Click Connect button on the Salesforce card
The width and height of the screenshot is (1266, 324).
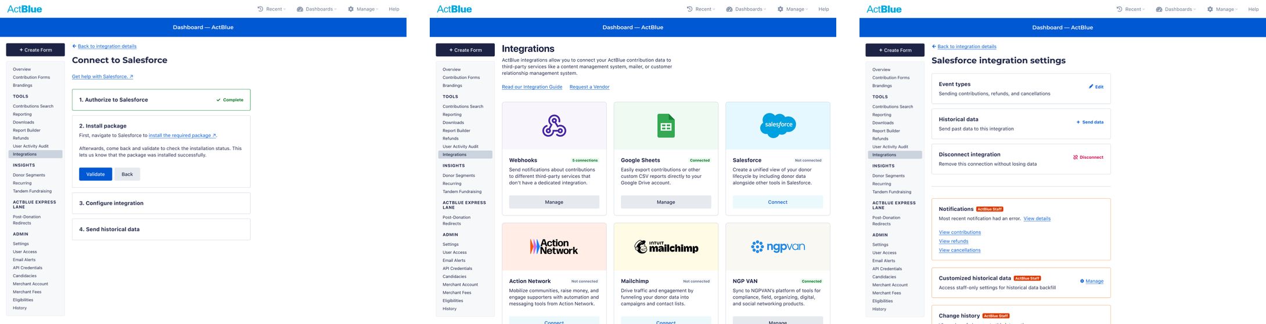(778, 202)
